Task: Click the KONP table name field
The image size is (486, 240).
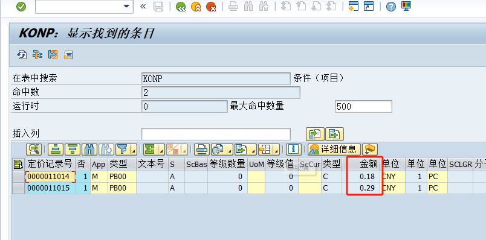Action: point(216,78)
